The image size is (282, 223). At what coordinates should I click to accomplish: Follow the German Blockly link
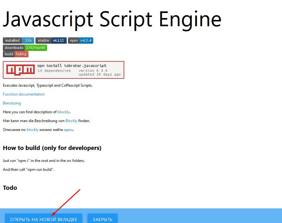[x=71, y=121]
